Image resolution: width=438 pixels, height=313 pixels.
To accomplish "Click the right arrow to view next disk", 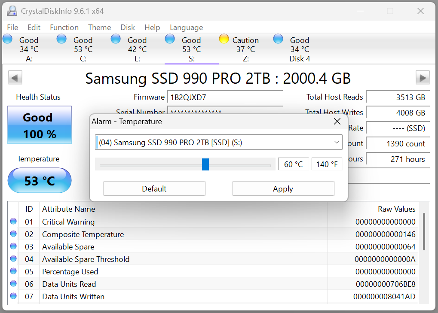I will click(x=423, y=77).
